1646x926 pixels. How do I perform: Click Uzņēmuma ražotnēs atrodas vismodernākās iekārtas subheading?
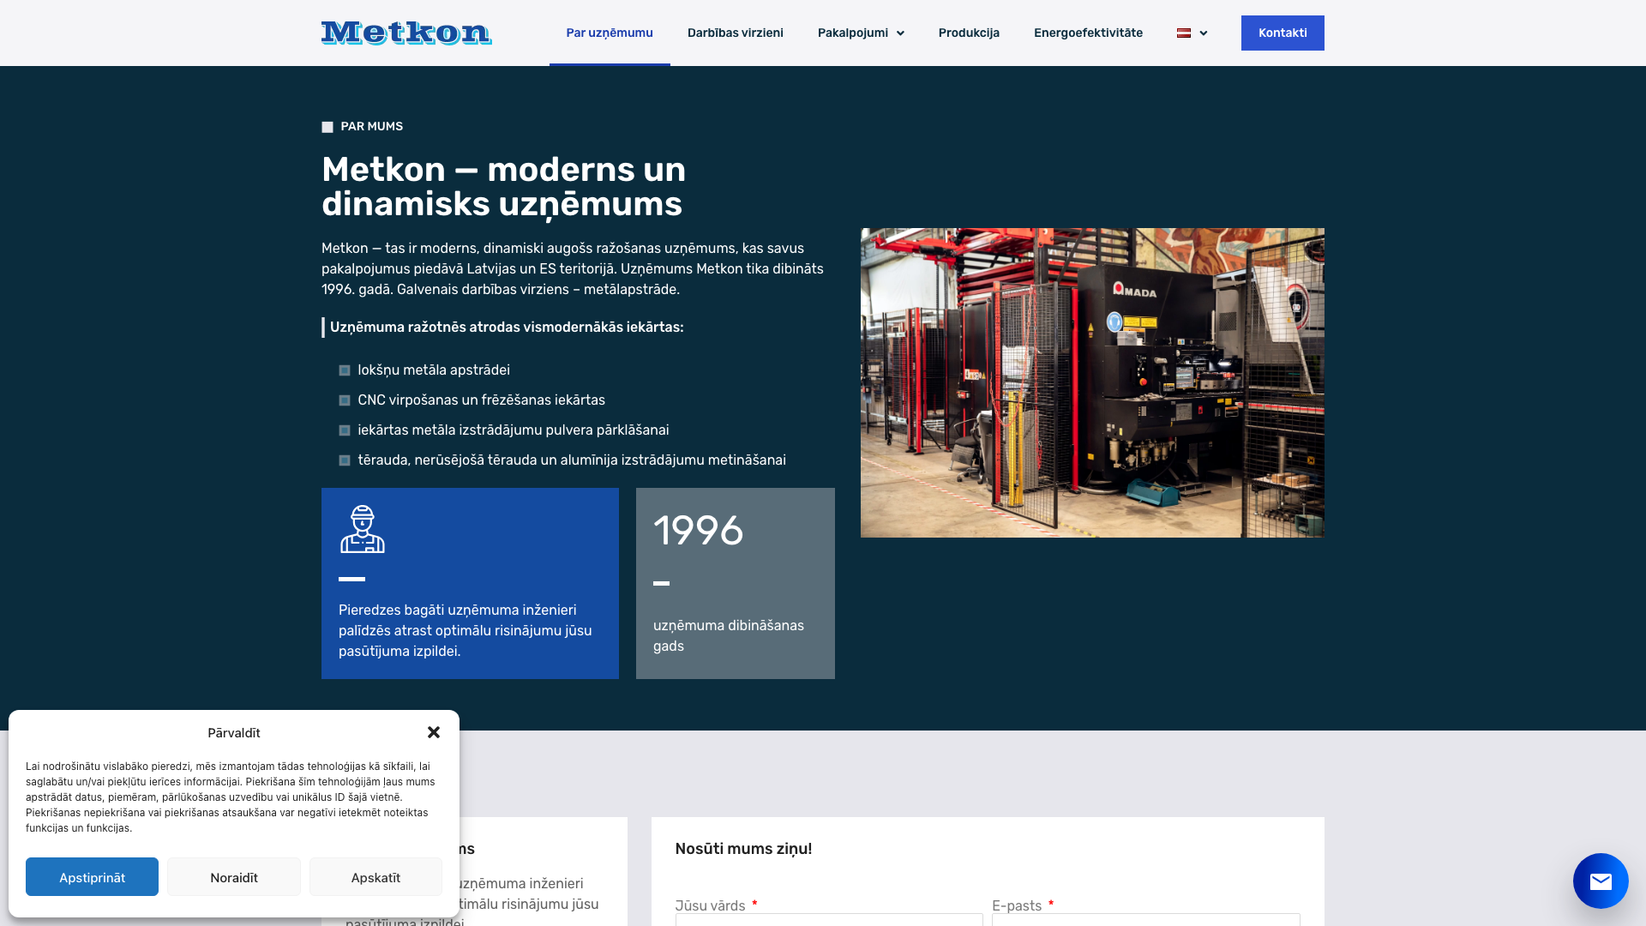pos(507,327)
